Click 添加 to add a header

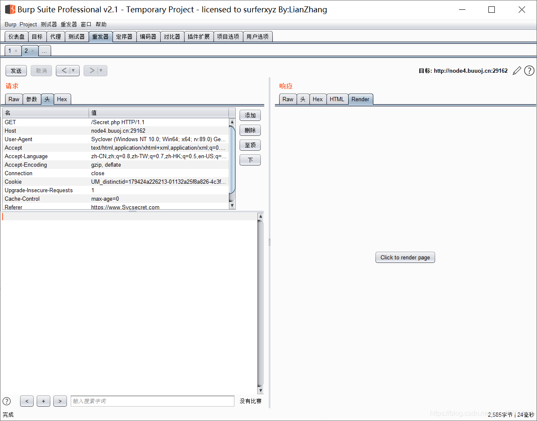coord(250,115)
